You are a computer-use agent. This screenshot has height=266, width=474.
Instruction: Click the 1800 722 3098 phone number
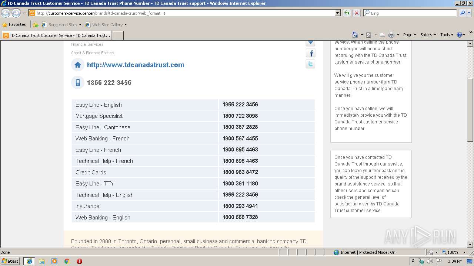coord(240,116)
